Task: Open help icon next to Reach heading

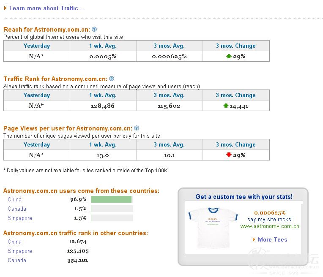Action: 94,29
